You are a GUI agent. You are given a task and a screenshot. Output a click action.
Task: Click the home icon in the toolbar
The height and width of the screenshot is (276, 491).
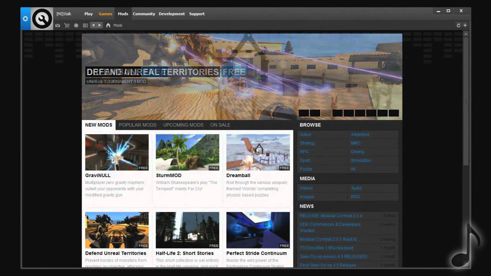pyautogui.click(x=108, y=25)
